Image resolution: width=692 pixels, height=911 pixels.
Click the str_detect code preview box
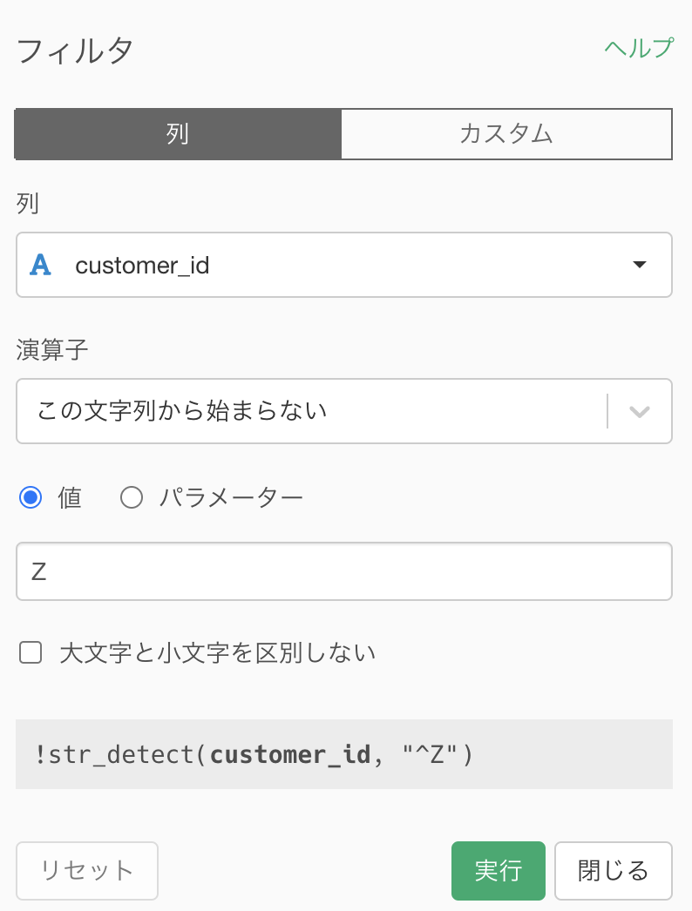(x=343, y=754)
